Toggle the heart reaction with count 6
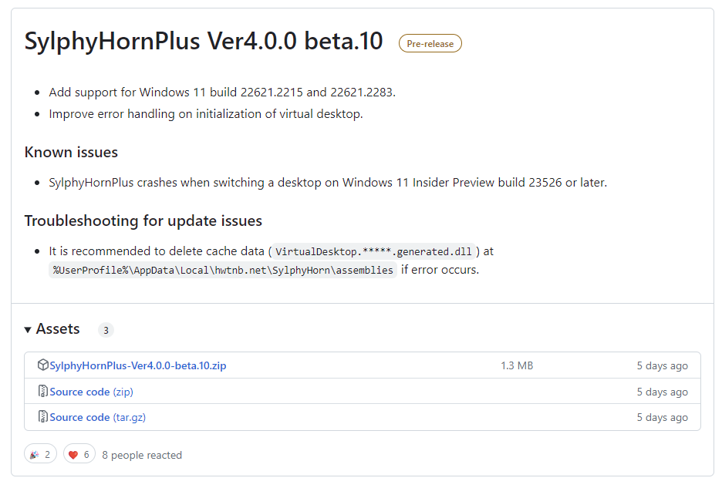The width and height of the screenshot is (722, 488). 79,454
